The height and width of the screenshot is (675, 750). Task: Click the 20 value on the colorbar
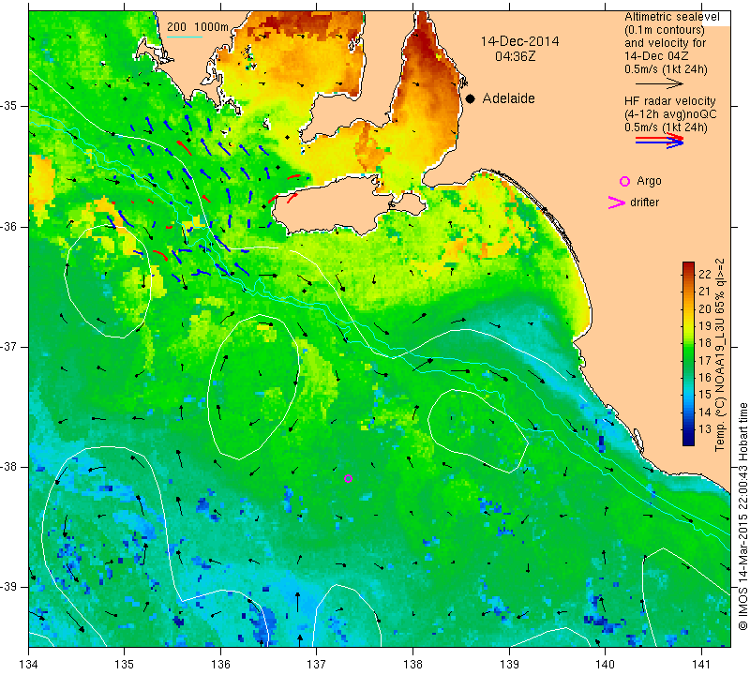pyautogui.click(x=705, y=308)
